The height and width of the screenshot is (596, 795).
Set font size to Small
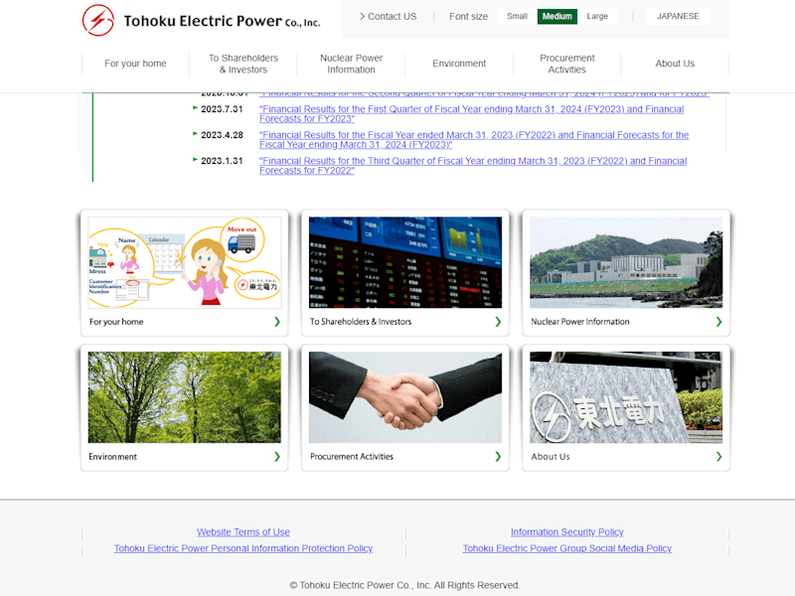tap(517, 16)
